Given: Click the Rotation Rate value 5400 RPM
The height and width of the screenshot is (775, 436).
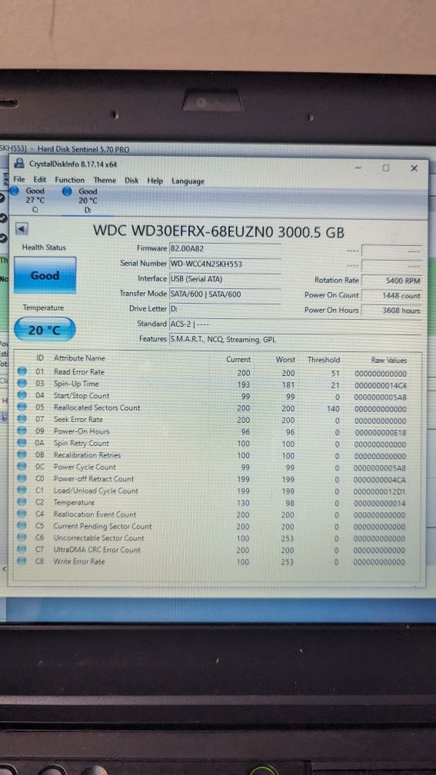Looking at the screenshot, I should (x=391, y=281).
